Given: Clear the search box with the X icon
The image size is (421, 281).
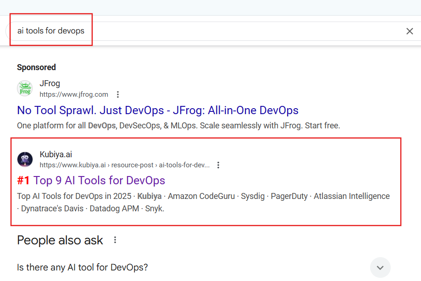Looking at the screenshot, I should point(410,31).
